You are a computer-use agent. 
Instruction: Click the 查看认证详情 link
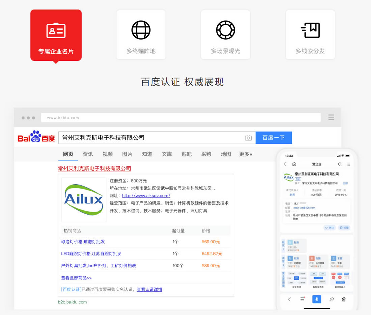[x=149, y=289]
